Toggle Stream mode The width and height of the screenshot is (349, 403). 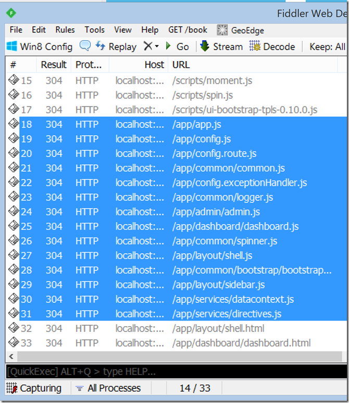click(221, 46)
